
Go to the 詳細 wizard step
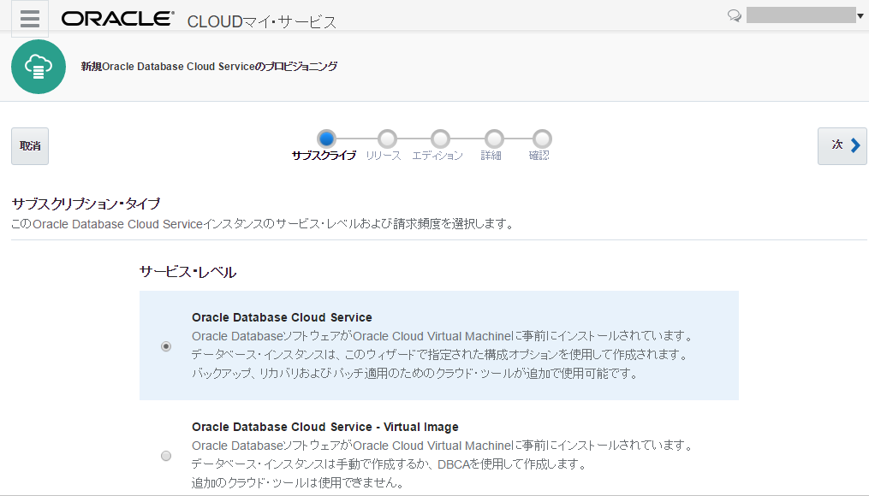coord(494,139)
